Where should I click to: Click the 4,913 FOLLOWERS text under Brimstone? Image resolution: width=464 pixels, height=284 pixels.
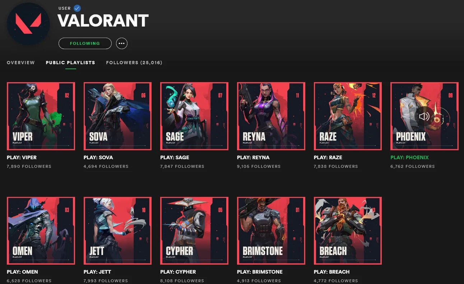[259, 281]
